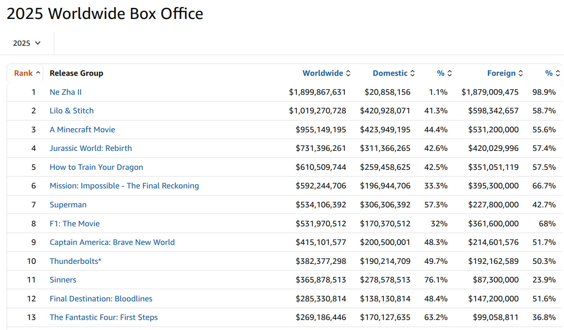564x330 pixels.
Task: Sort by Foreign percentage column
Action: click(552, 73)
